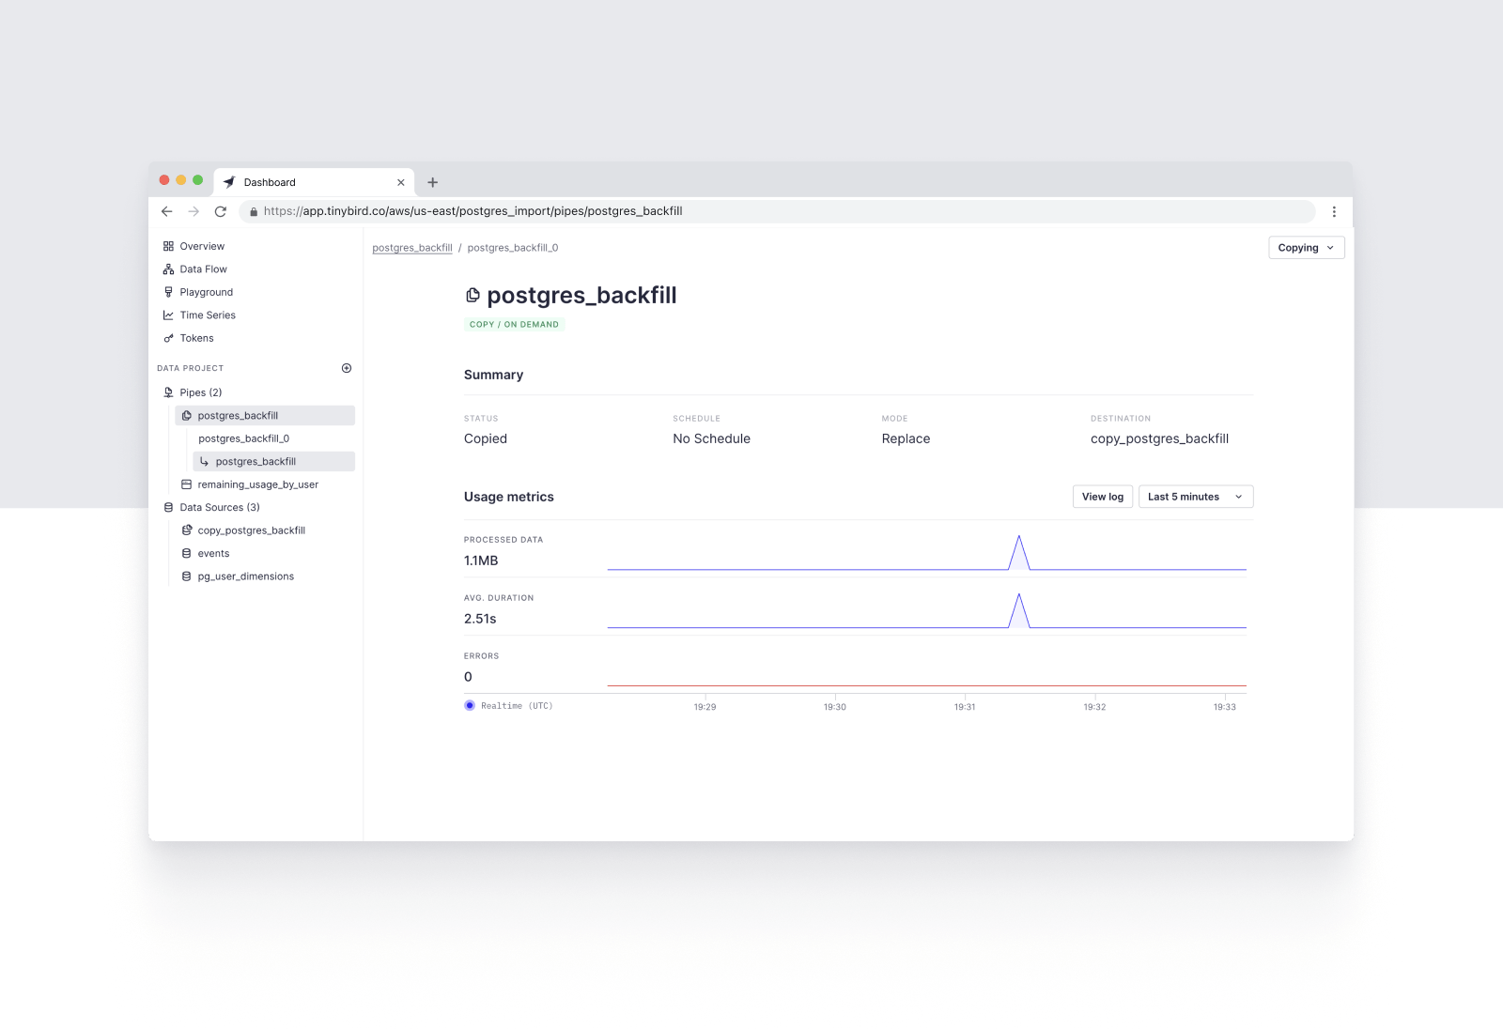Close the Dashboard browser tab

coord(401,182)
